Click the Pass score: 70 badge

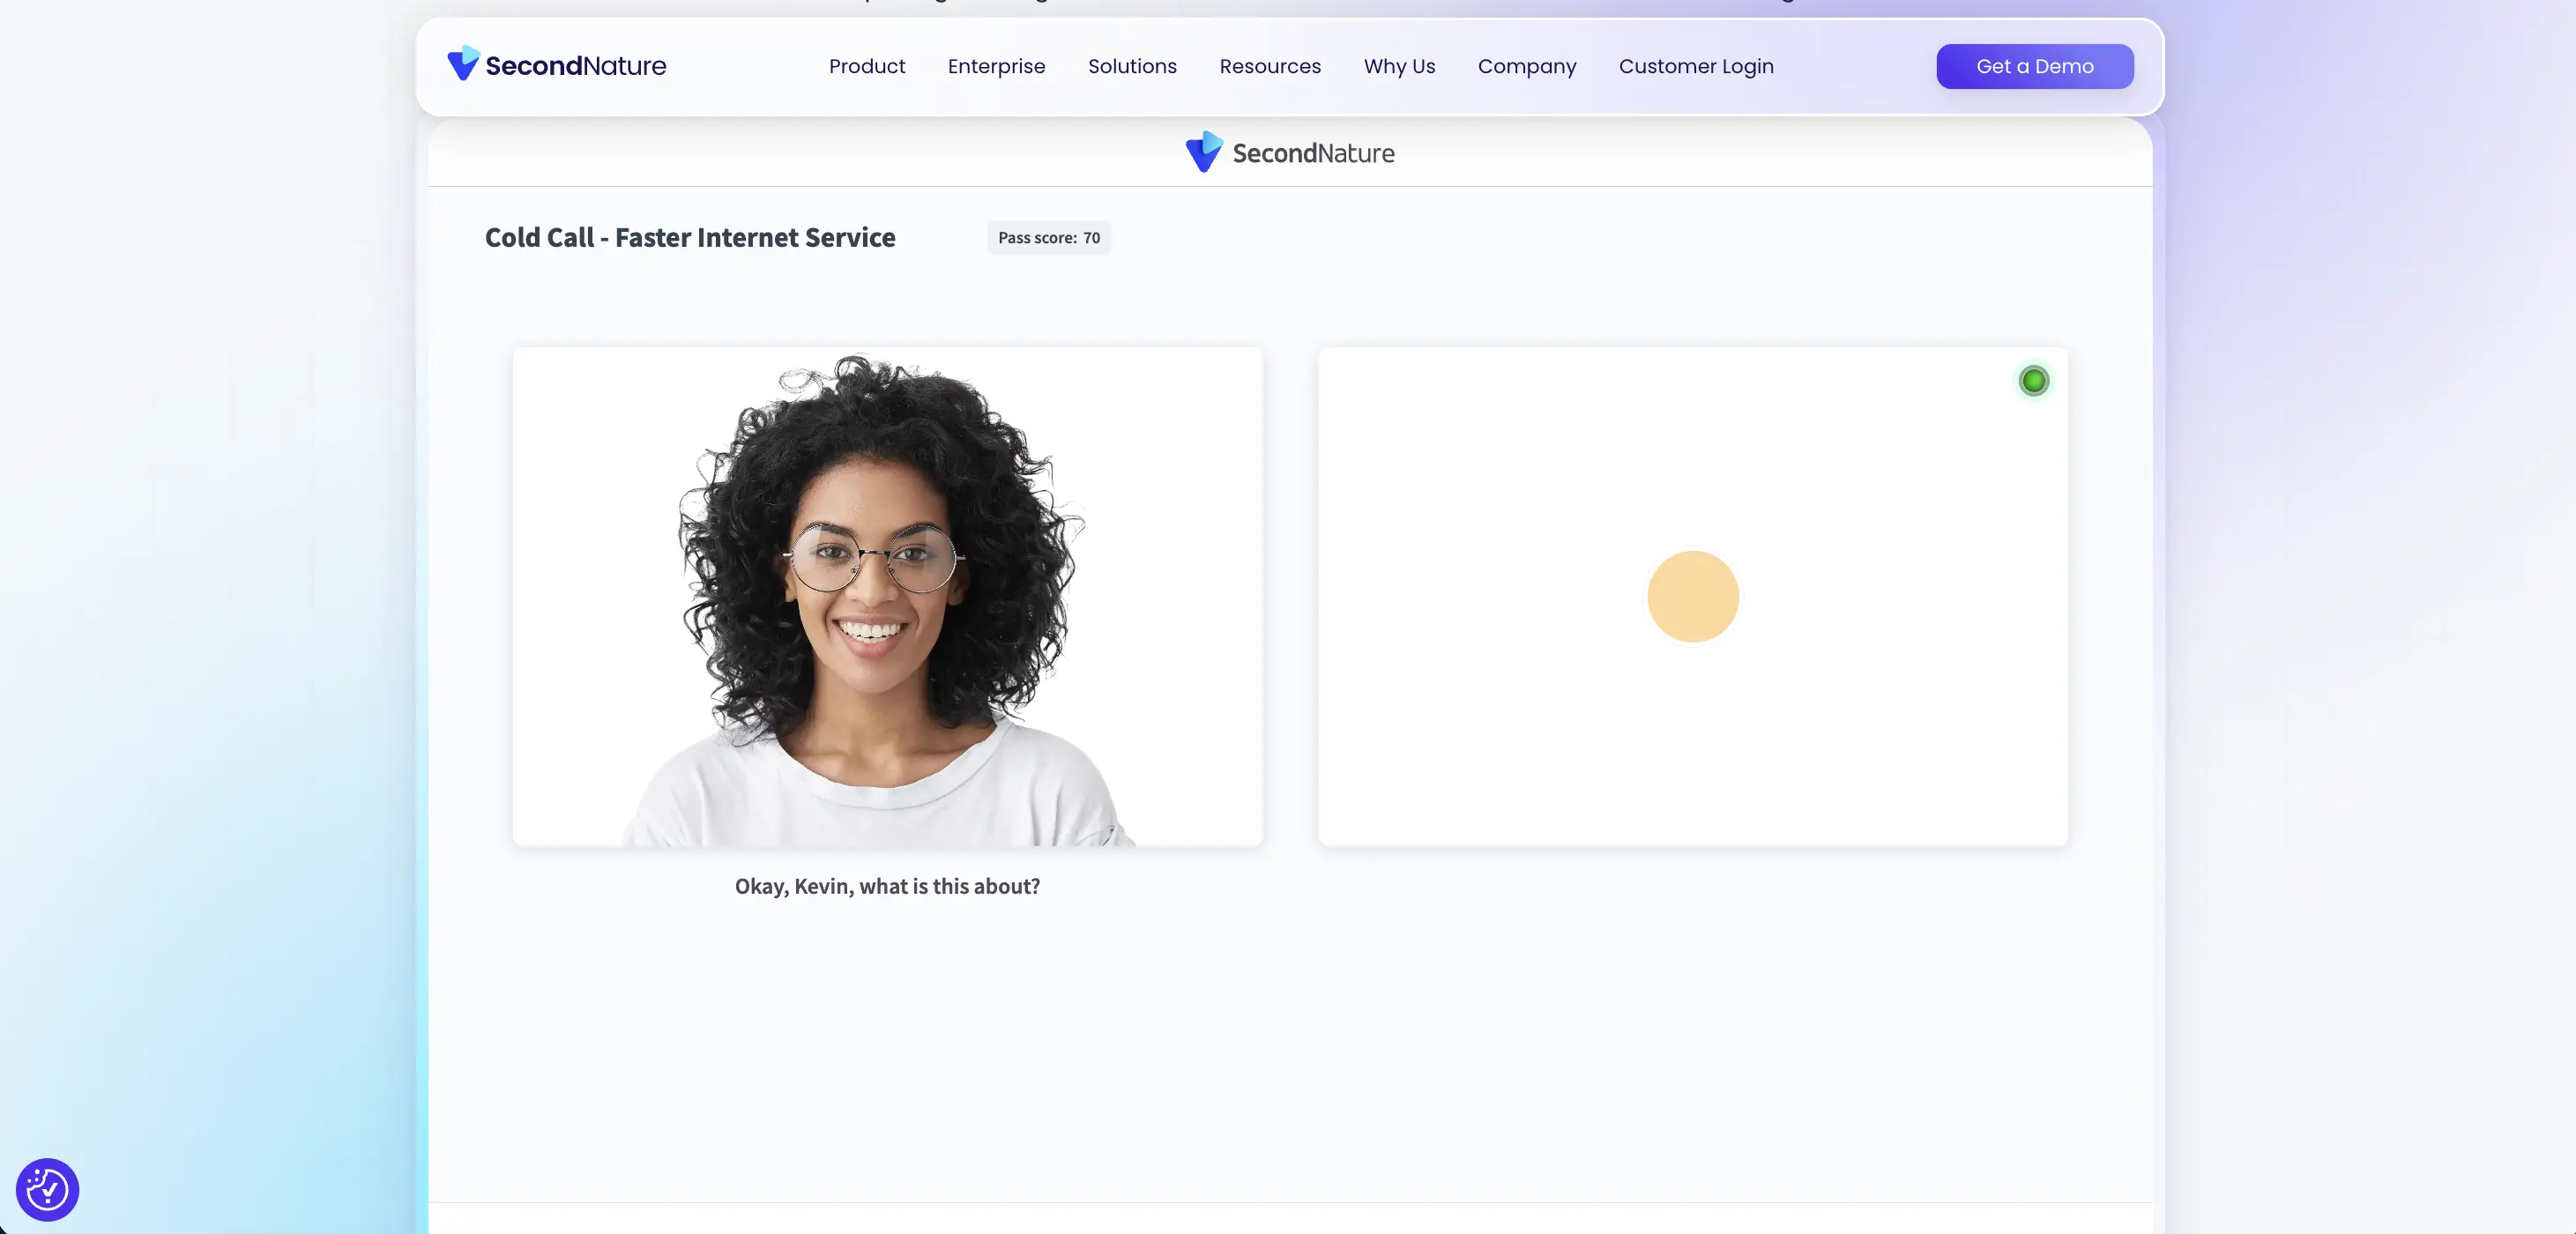coord(1048,238)
